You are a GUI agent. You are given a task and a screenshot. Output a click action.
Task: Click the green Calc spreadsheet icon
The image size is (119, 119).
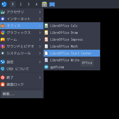[x=46, y=26]
